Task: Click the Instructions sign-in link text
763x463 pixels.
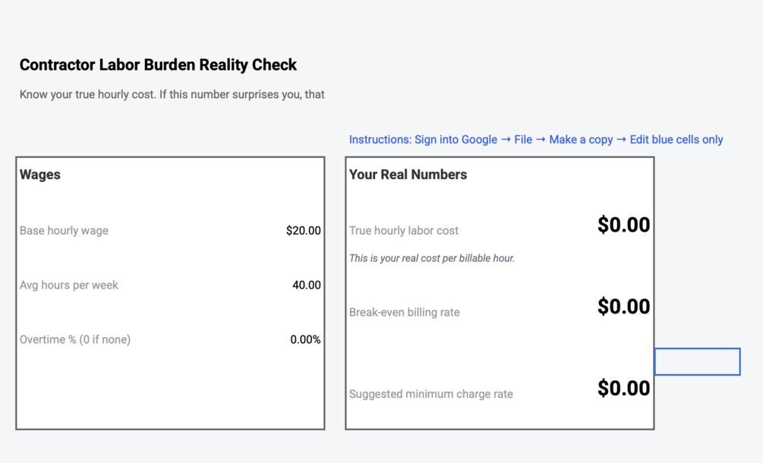Action: click(535, 140)
